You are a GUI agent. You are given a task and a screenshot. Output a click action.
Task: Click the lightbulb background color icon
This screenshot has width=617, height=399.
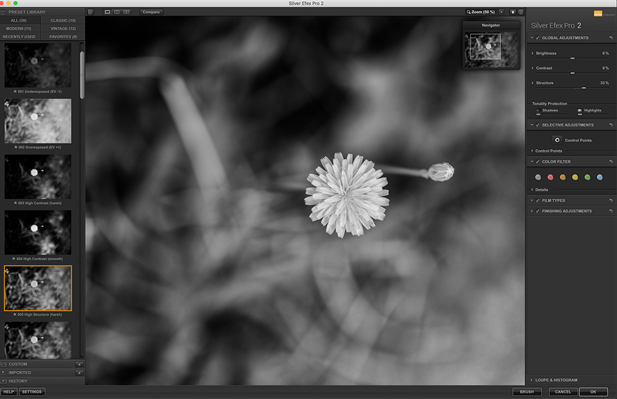511,12
